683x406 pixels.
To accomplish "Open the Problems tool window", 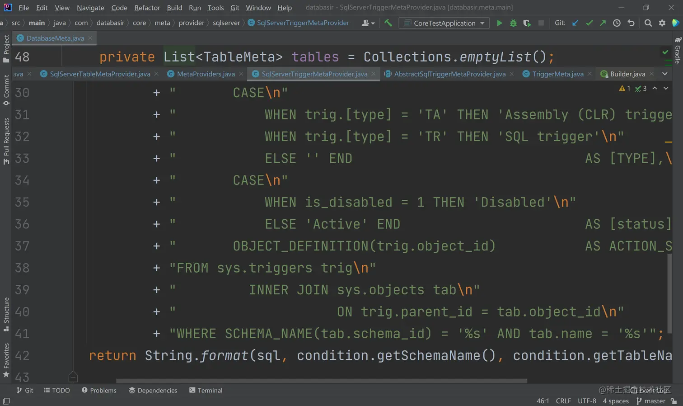I will point(99,390).
